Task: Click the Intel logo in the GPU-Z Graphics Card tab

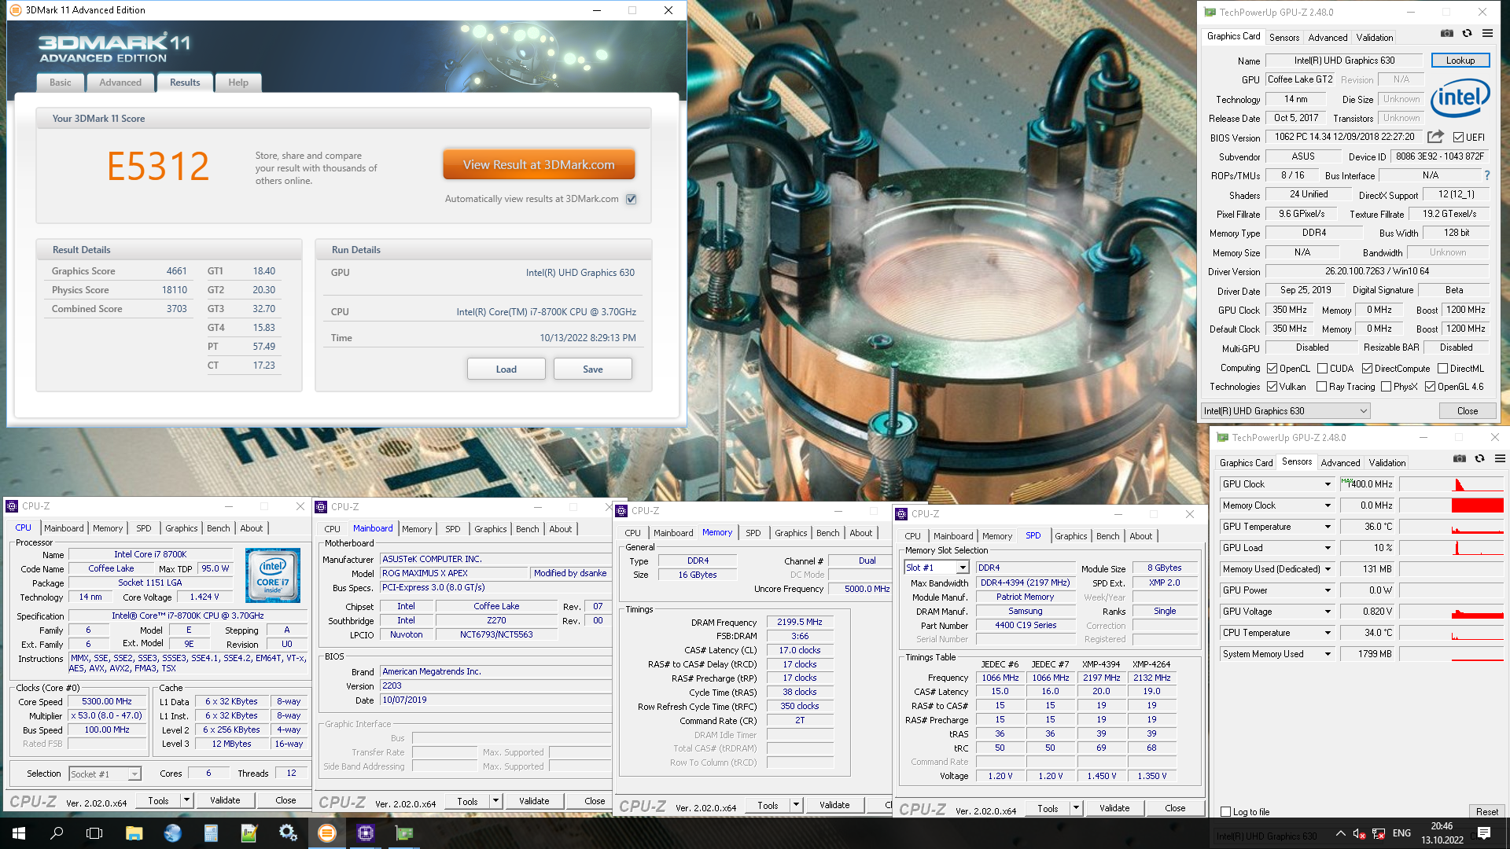Action: [1460, 98]
